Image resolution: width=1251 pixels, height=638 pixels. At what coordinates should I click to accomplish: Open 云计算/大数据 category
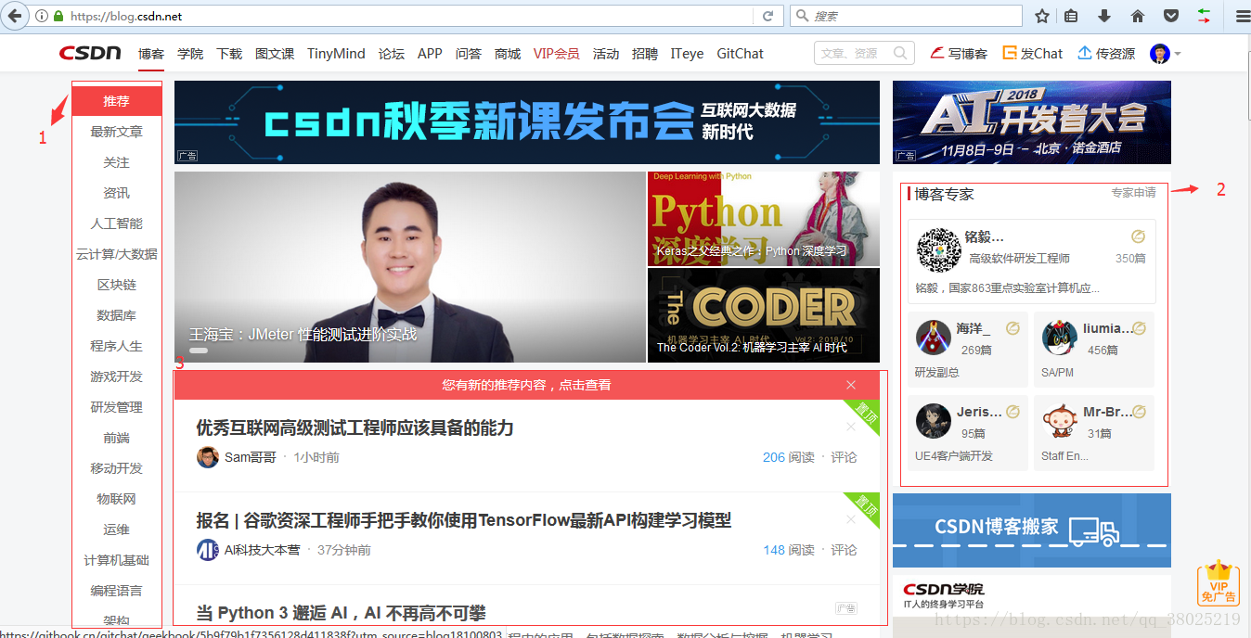[117, 254]
